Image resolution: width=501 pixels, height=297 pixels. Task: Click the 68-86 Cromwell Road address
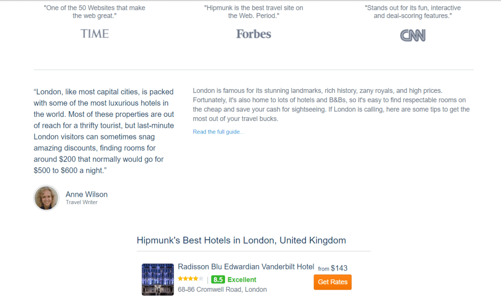coord(222,289)
